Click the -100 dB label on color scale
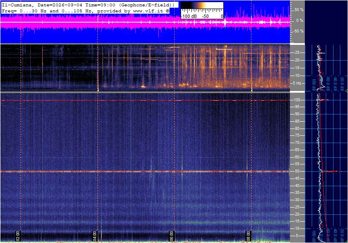 coord(189,16)
